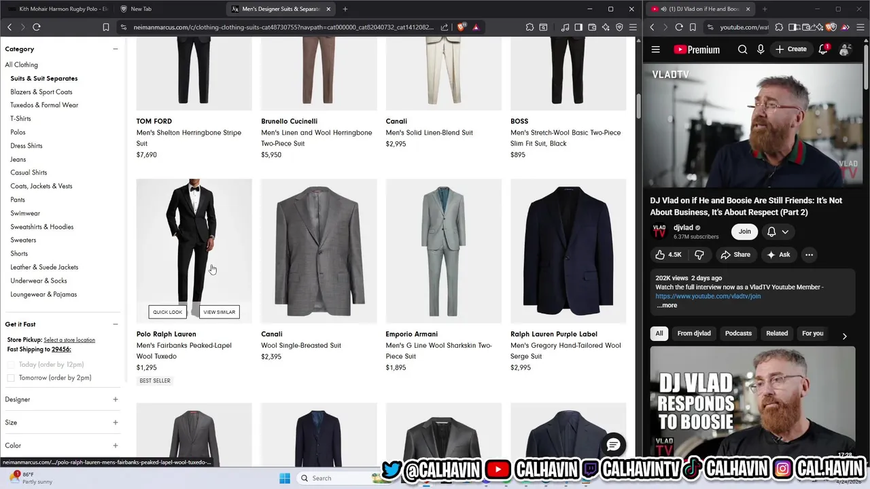Image resolution: width=870 pixels, height=489 pixels.
Task: Open Leo AI sparkle icon in left browser
Action: (x=606, y=27)
